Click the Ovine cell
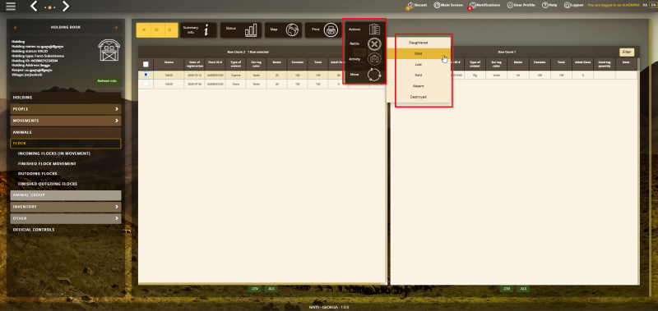 pyautogui.click(x=235, y=84)
